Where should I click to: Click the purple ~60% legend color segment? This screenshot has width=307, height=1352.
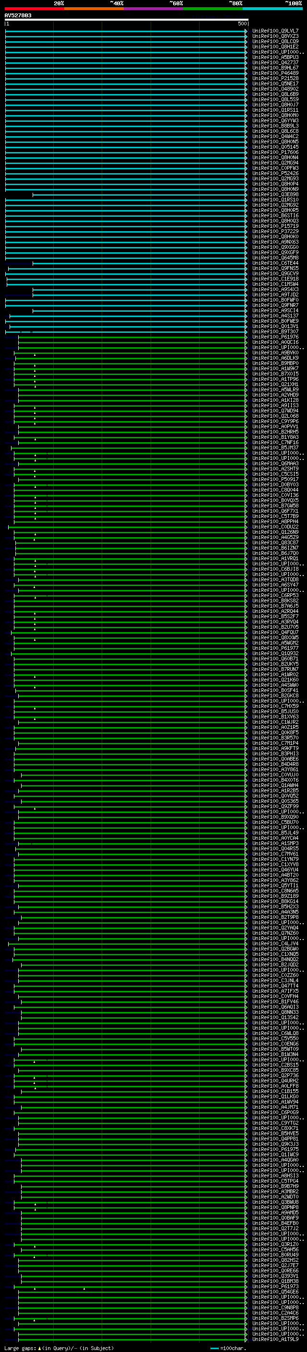(154, 9)
